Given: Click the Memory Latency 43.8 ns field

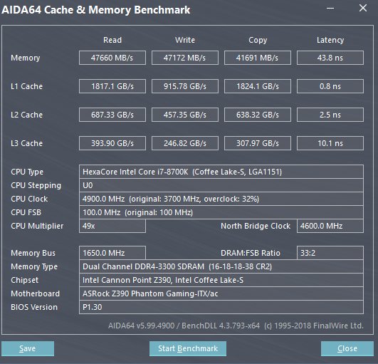Looking at the screenshot, I should coord(330,58).
